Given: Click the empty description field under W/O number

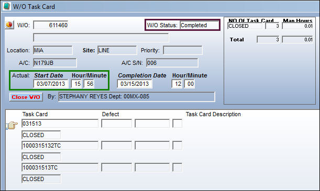Looking at the screenshot, I should click(x=101, y=38).
